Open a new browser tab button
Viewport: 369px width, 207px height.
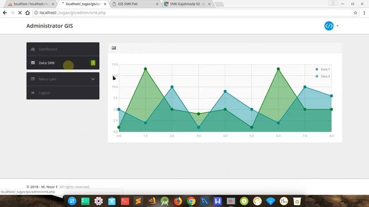click(219, 4)
